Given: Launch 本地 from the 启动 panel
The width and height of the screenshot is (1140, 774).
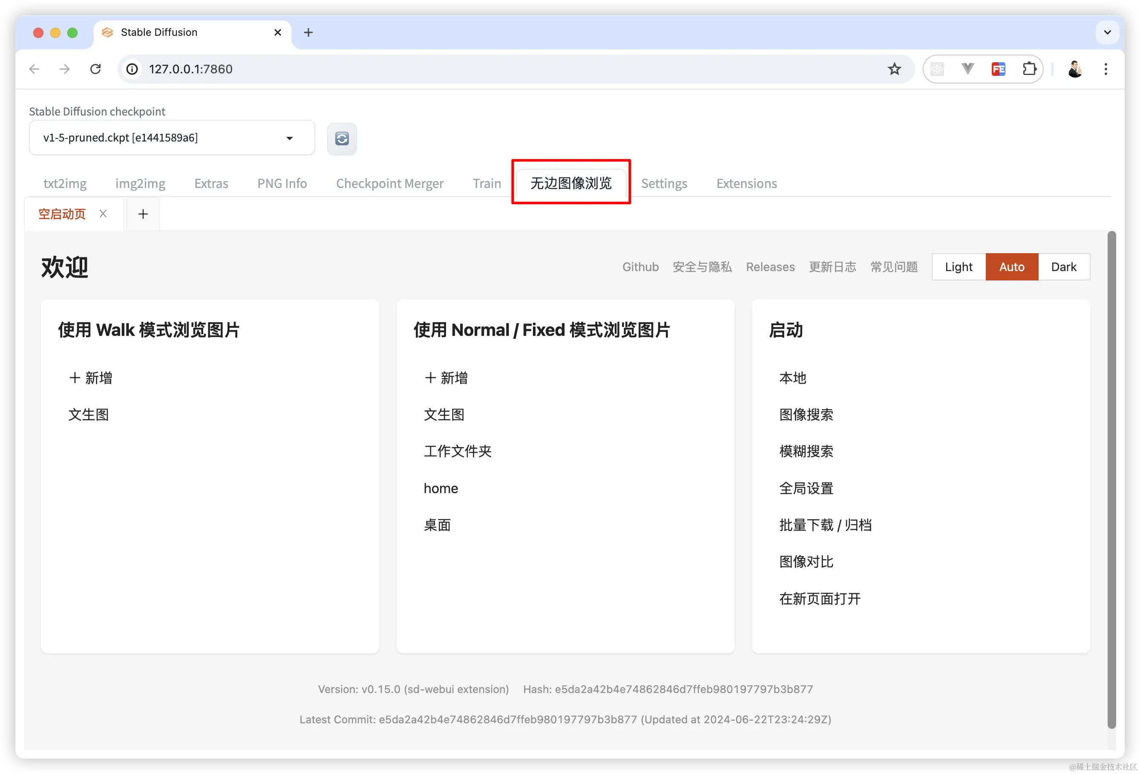Looking at the screenshot, I should pos(793,378).
